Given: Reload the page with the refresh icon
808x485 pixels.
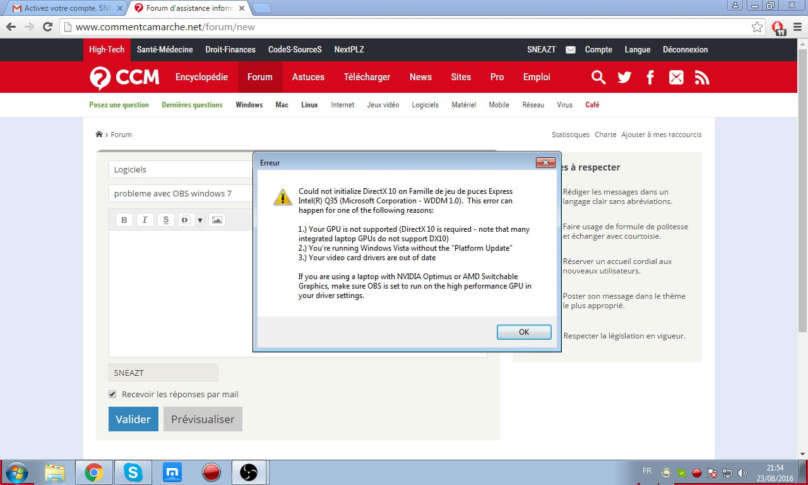Looking at the screenshot, I should coord(47,27).
